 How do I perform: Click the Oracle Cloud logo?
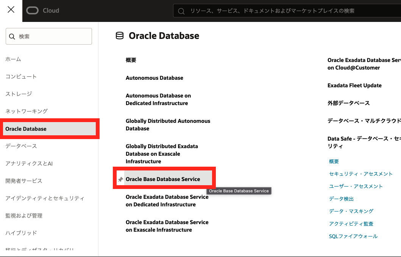42,11
